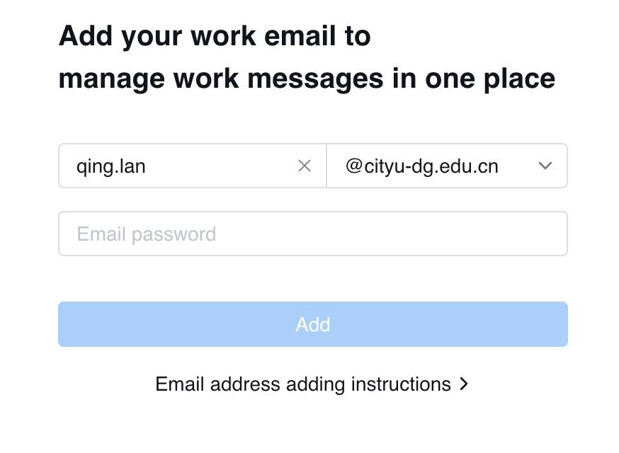Expand the email domain list
This screenshot has width=619, height=453.
click(x=545, y=166)
